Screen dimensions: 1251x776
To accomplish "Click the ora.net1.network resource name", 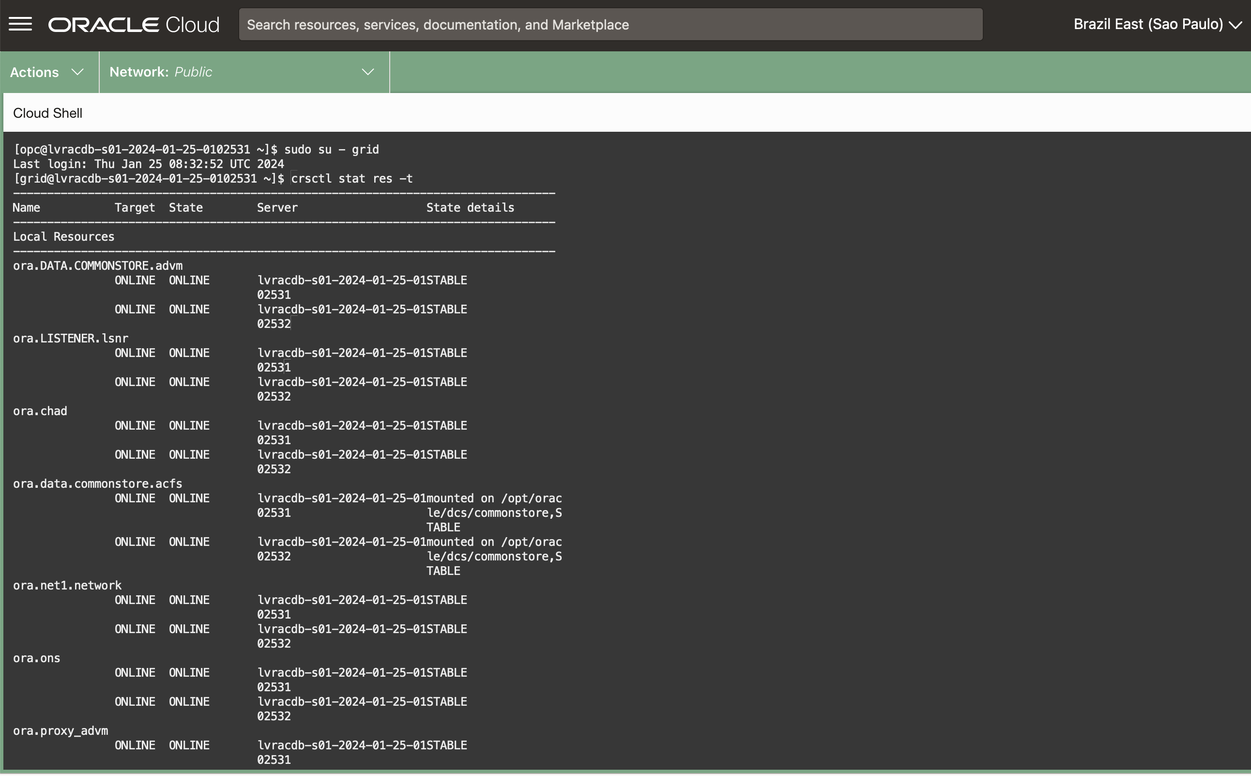I will 67,586.
